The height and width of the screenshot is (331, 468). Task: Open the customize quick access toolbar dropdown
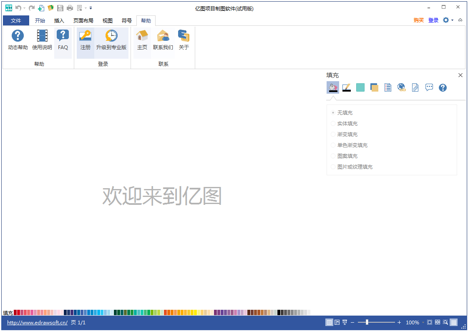[91, 8]
